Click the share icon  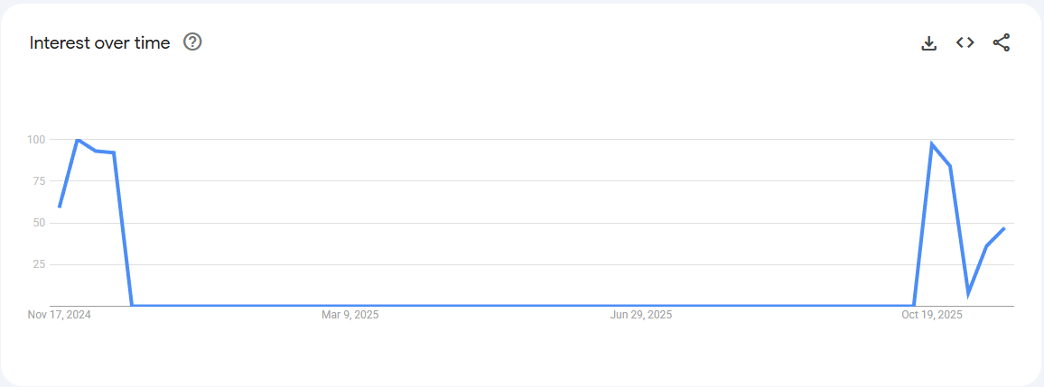[x=1002, y=42]
